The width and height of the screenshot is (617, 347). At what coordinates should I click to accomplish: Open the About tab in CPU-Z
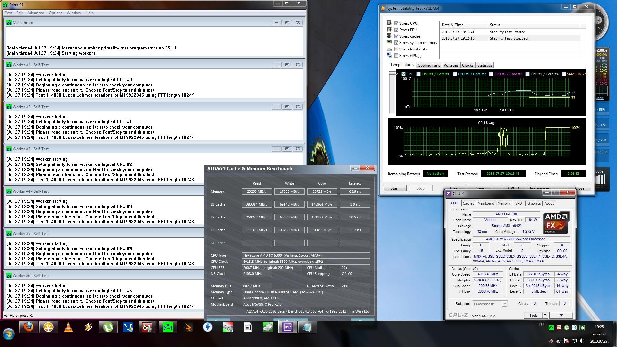coord(549,203)
